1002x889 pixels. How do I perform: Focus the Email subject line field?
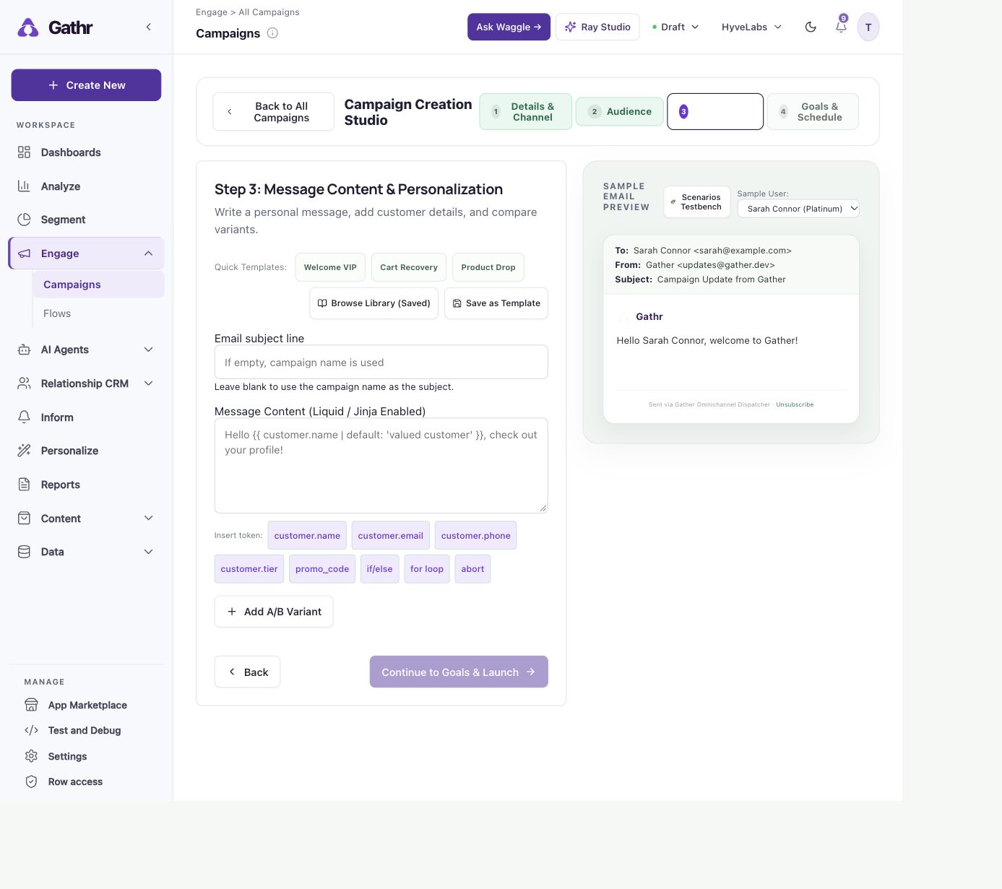(x=381, y=362)
